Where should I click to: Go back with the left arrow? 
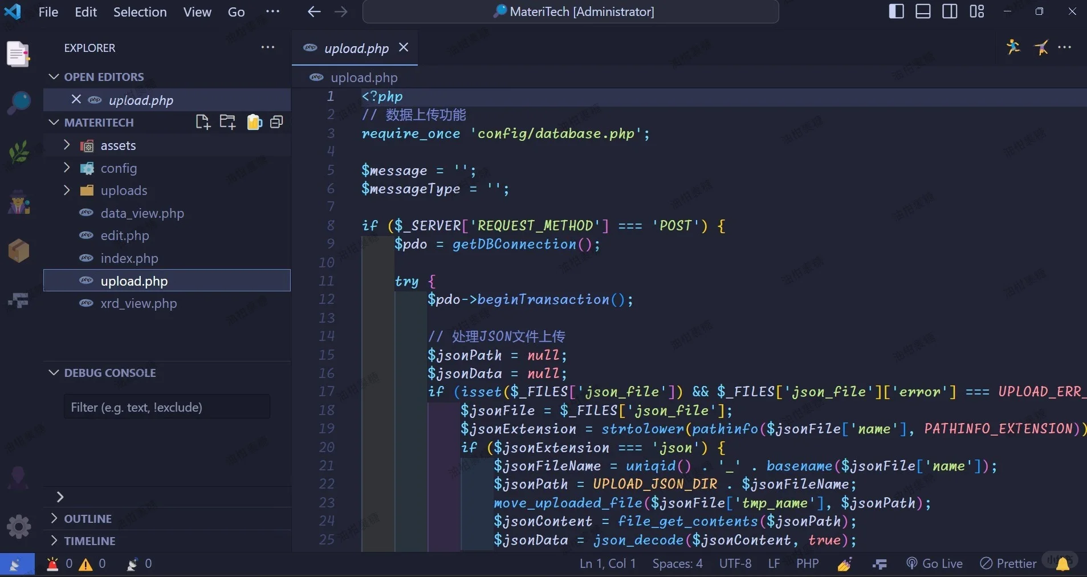pyautogui.click(x=314, y=12)
